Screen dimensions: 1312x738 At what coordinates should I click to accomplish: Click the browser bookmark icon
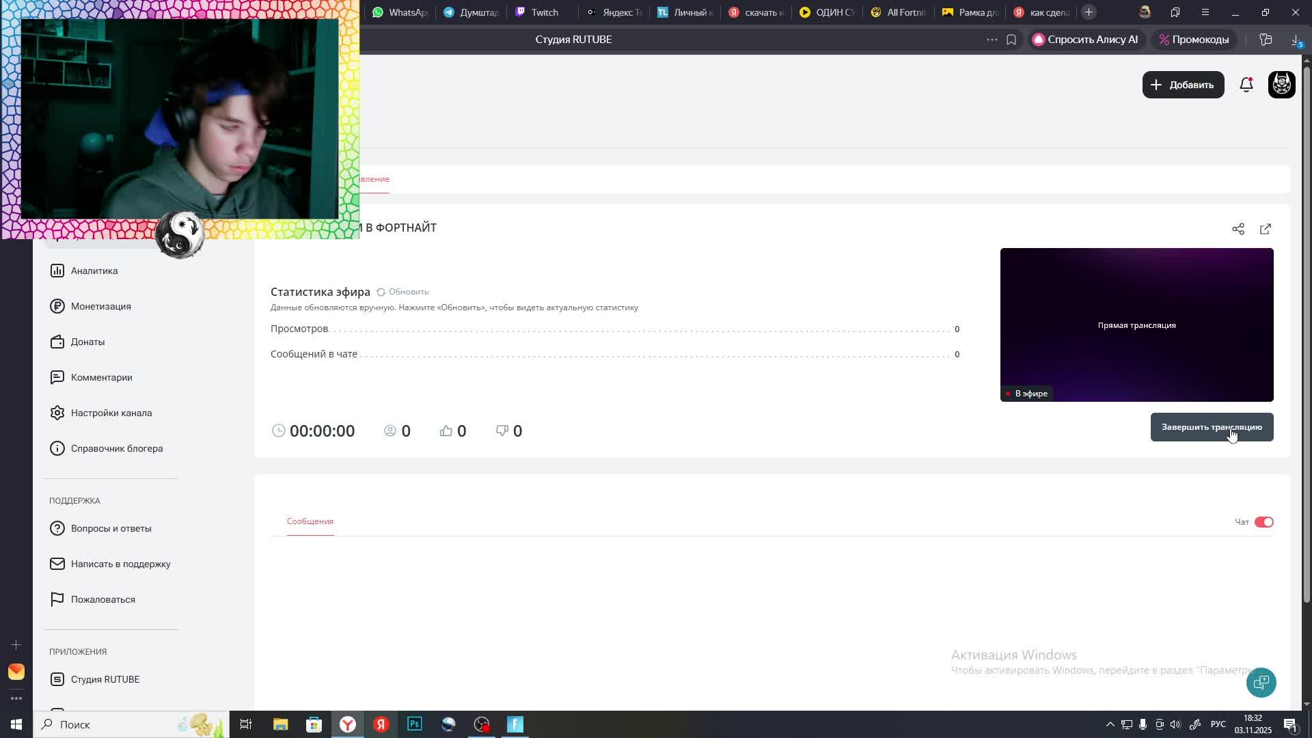[1011, 40]
